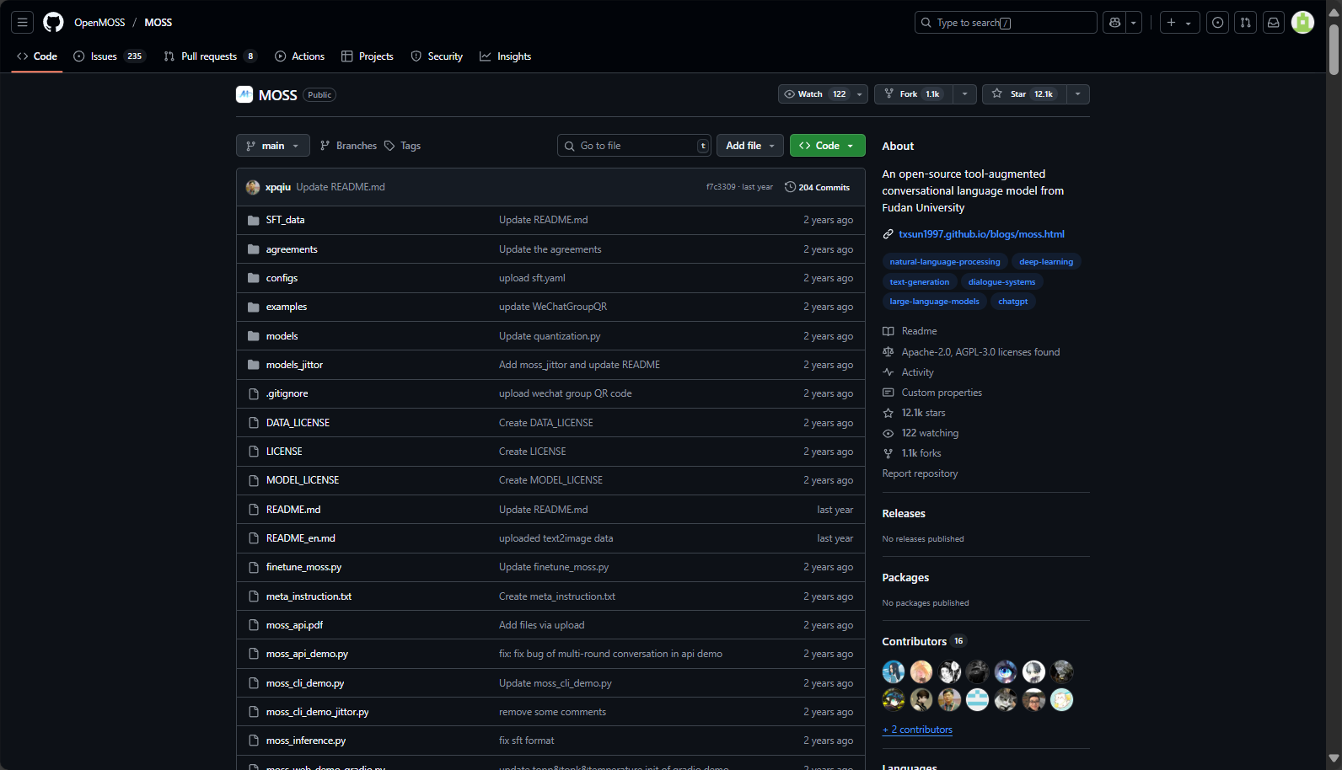Click the fork icon beside 1.1k forks

coord(888,453)
